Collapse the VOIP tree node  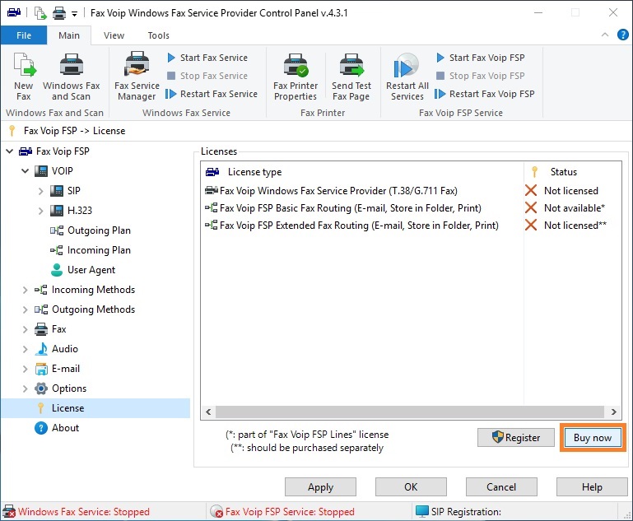coord(25,171)
